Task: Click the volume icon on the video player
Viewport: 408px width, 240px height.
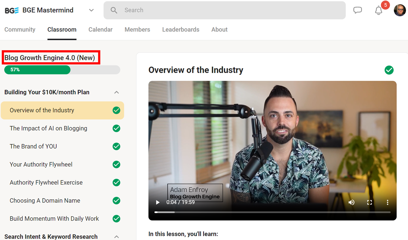Action: pos(352,202)
